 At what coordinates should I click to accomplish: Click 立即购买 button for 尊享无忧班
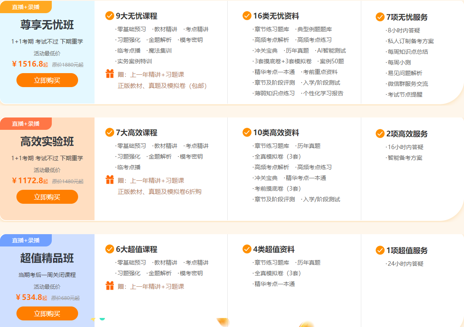pos(47,80)
